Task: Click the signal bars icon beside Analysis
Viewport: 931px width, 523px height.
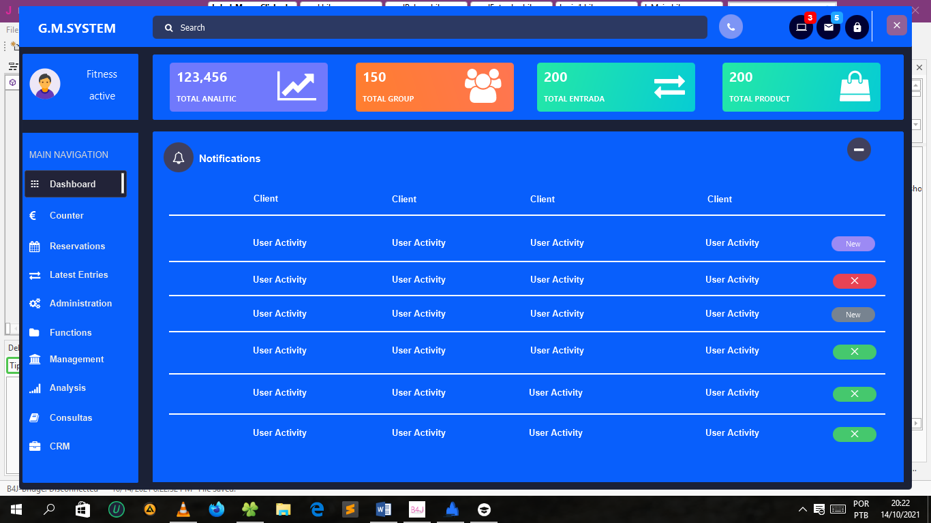Action: point(35,388)
